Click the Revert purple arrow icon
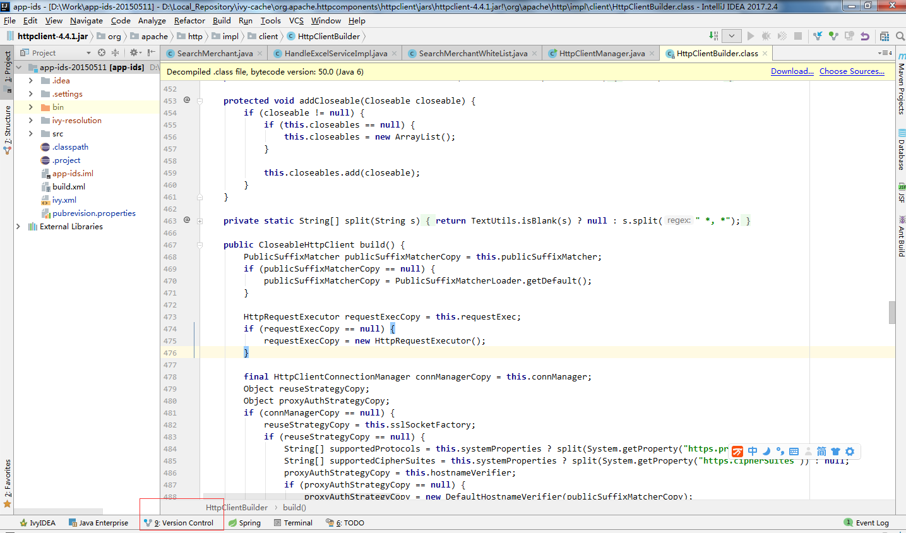Image resolution: width=906 pixels, height=533 pixels. click(865, 36)
